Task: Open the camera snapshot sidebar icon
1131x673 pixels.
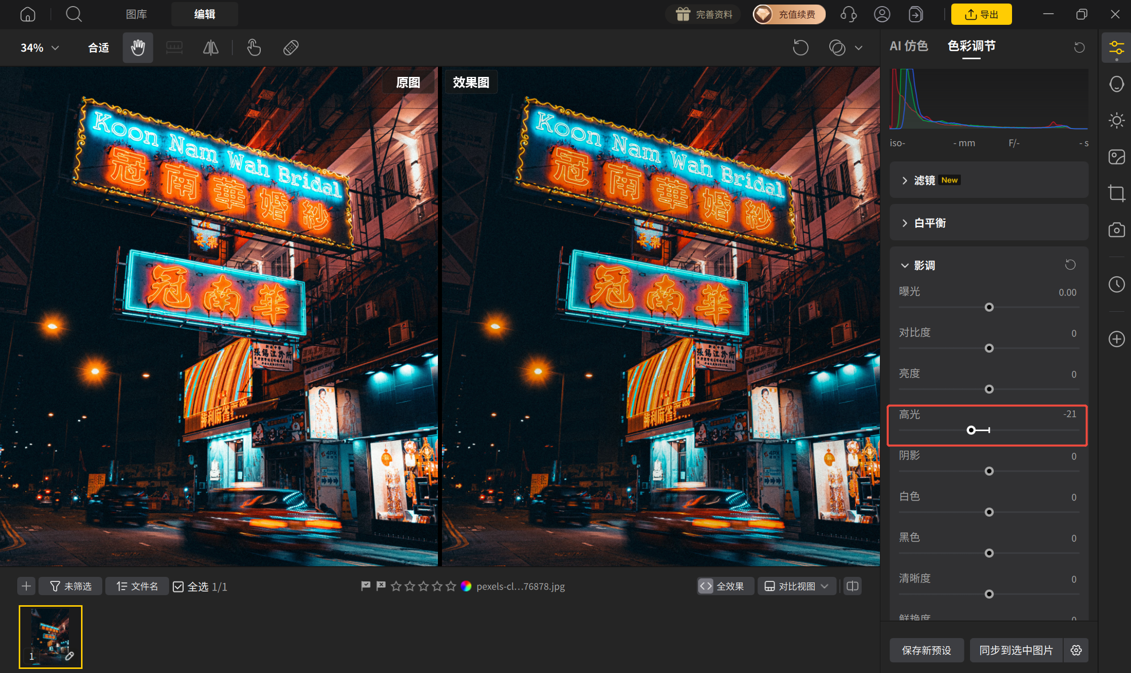Action: pyautogui.click(x=1116, y=230)
